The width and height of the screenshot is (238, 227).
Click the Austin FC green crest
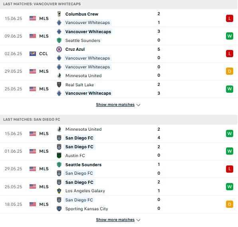coord(59,155)
